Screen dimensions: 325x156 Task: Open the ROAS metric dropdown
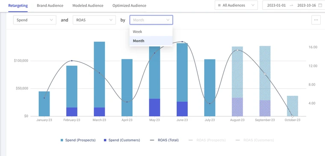pyautogui.click(x=94, y=20)
